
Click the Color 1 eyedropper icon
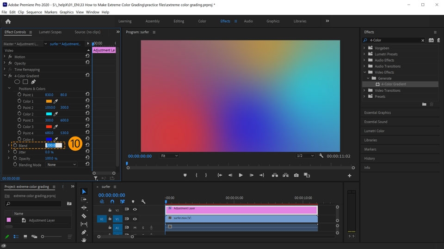coord(56,101)
